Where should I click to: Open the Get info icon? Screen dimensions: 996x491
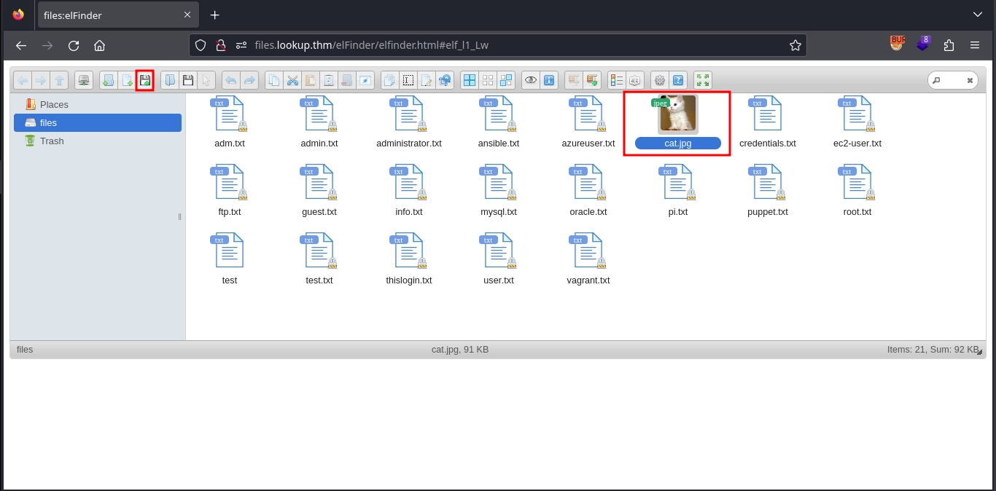pyautogui.click(x=550, y=80)
